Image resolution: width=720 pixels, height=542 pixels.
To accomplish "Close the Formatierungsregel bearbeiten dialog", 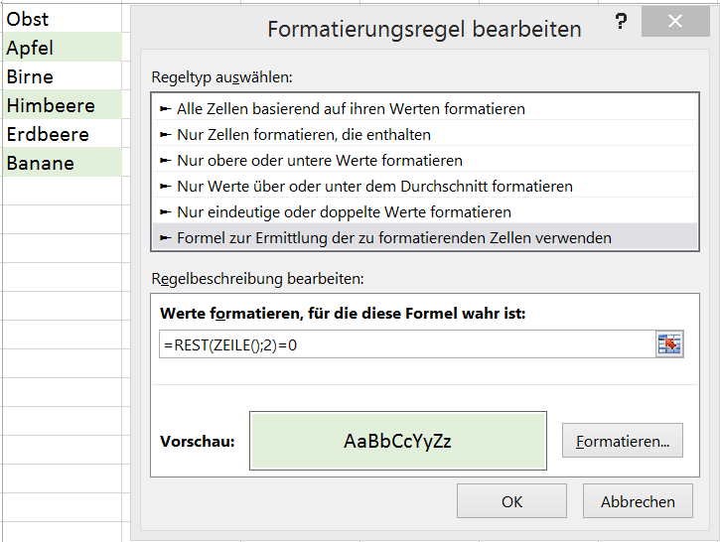I will tap(675, 21).
